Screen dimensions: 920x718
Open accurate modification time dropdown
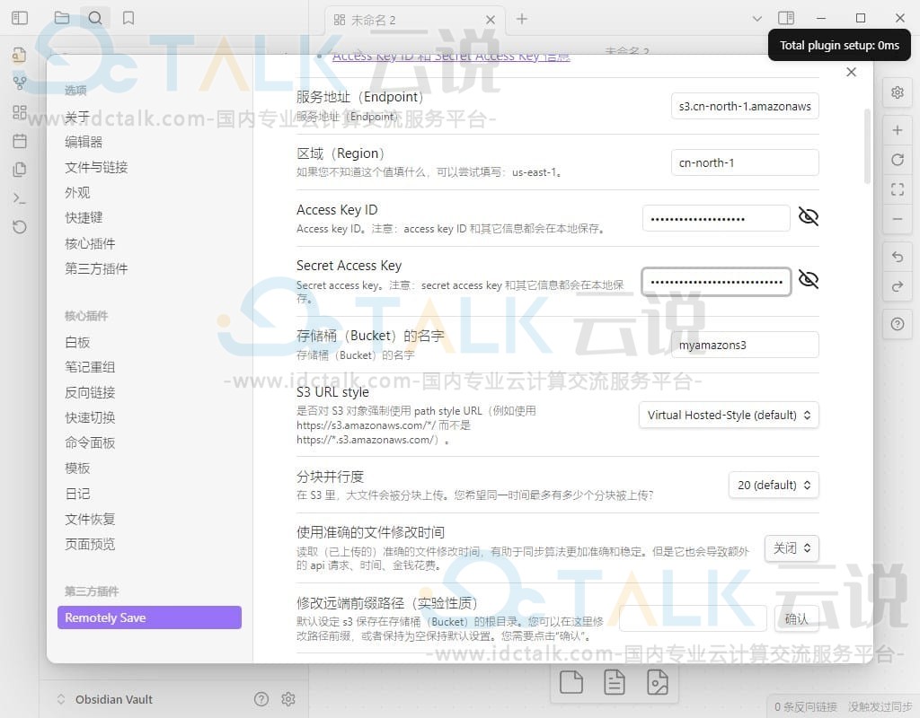coord(792,548)
